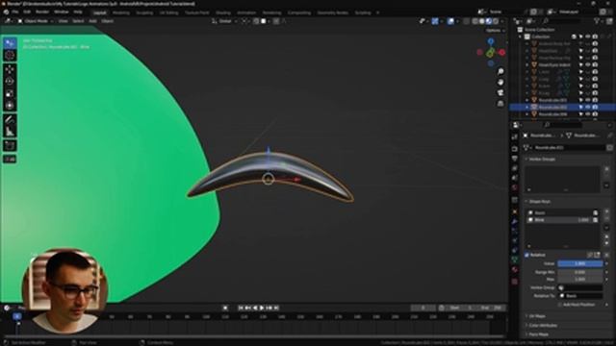The image size is (616, 346).
Task: Adjust the shape key Value slider
Action: pos(579,263)
